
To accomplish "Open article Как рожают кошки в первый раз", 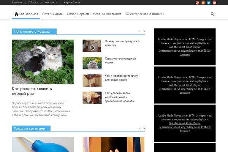I will (x=32, y=91).
